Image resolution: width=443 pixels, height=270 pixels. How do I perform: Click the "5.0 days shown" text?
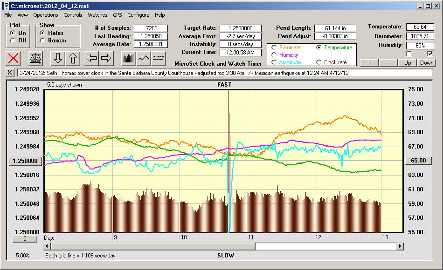(x=64, y=85)
